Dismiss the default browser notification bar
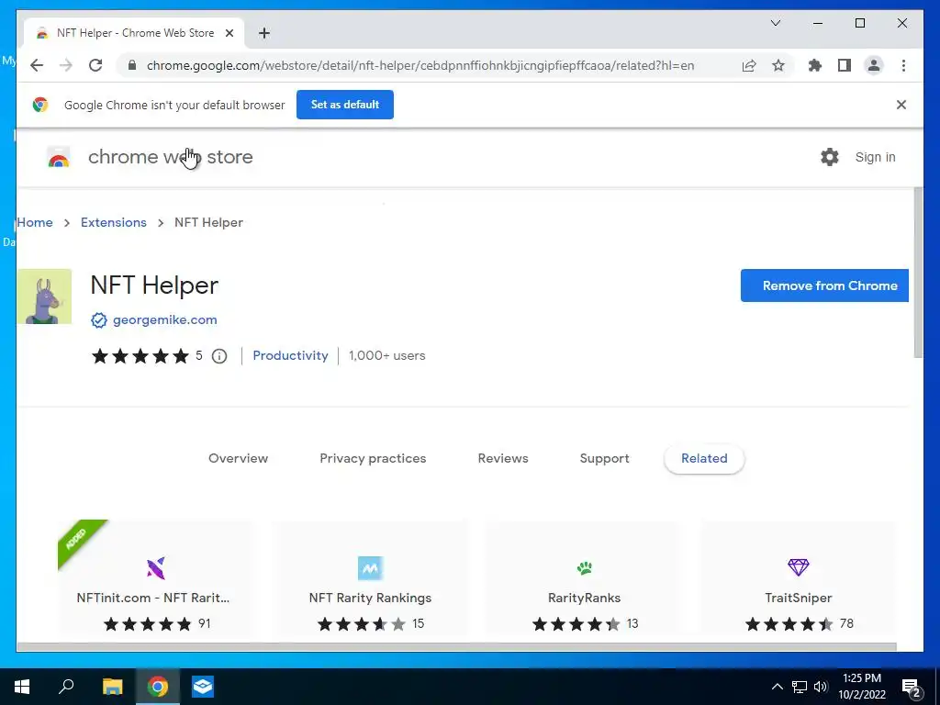Screen dimensions: 940x705 (x=901, y=105)
